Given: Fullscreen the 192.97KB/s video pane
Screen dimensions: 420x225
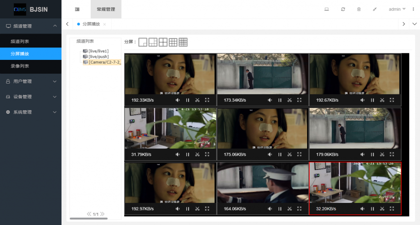Looking at the screenshot, I should tap(207, 209).
